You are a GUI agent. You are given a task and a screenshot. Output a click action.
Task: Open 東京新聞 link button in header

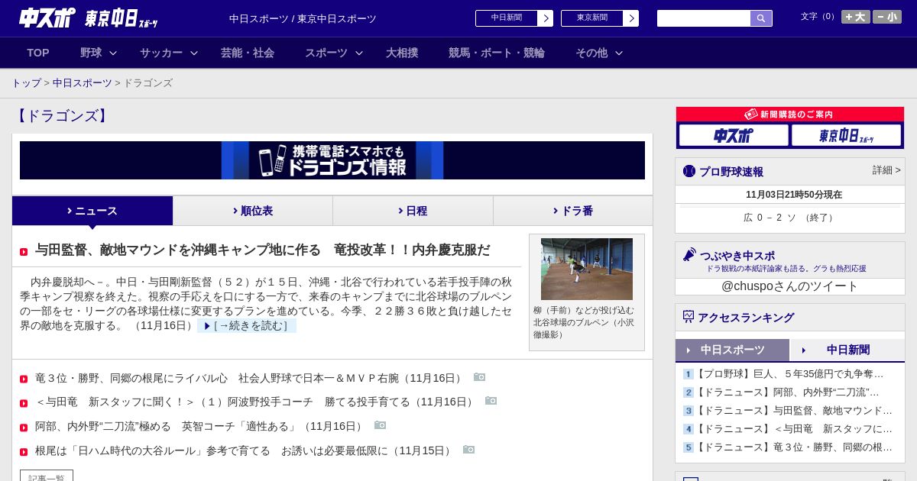(591, 18)
